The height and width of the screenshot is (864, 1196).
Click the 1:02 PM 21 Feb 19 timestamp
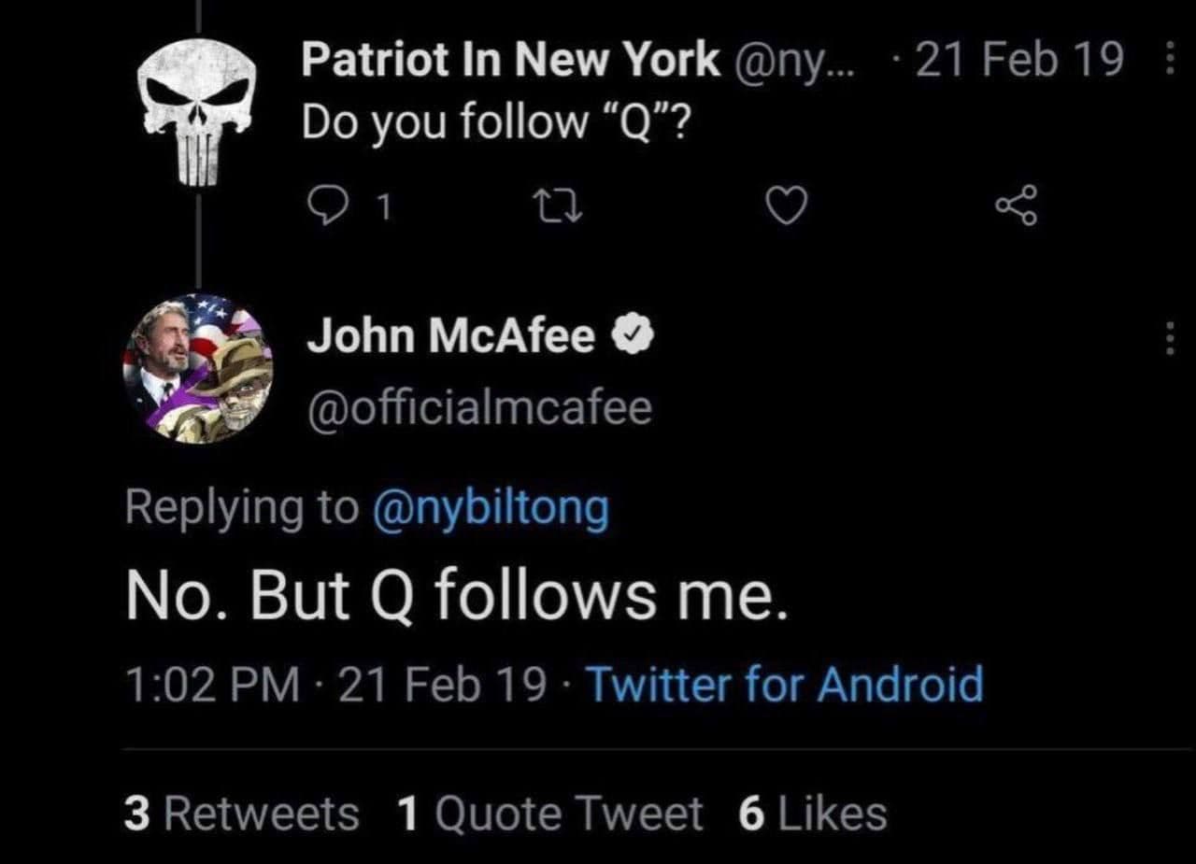tap(335, 685)
